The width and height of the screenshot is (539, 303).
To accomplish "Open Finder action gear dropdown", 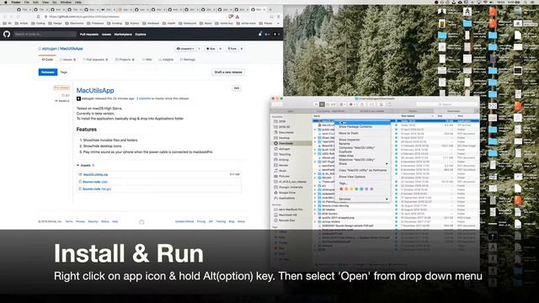I will pyautogui.click(x=352, y=104).
